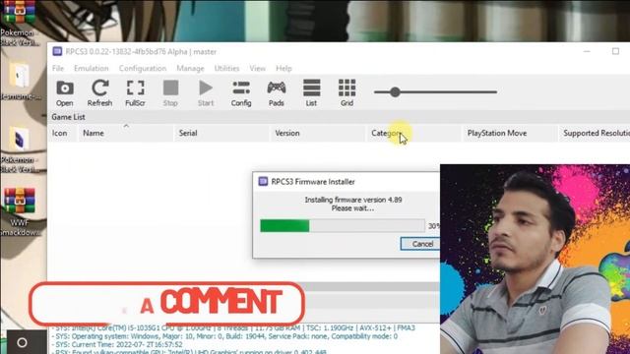Switch to List view
This screenshot has height=354, width=630.
(311, 93)
